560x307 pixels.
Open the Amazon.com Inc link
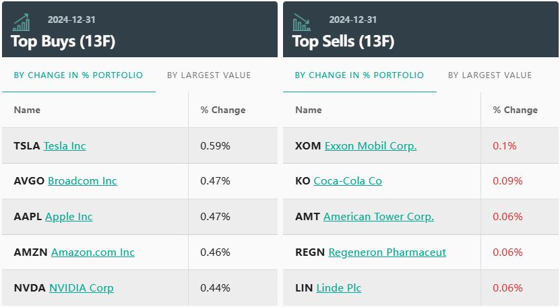click(93, 252)
